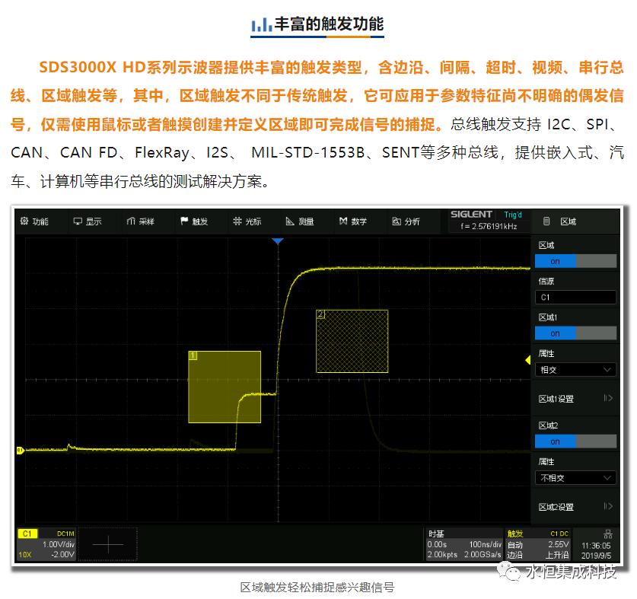Click the SIGLENT logo
The image size is (637, 599).
click(x=471, y=214)
